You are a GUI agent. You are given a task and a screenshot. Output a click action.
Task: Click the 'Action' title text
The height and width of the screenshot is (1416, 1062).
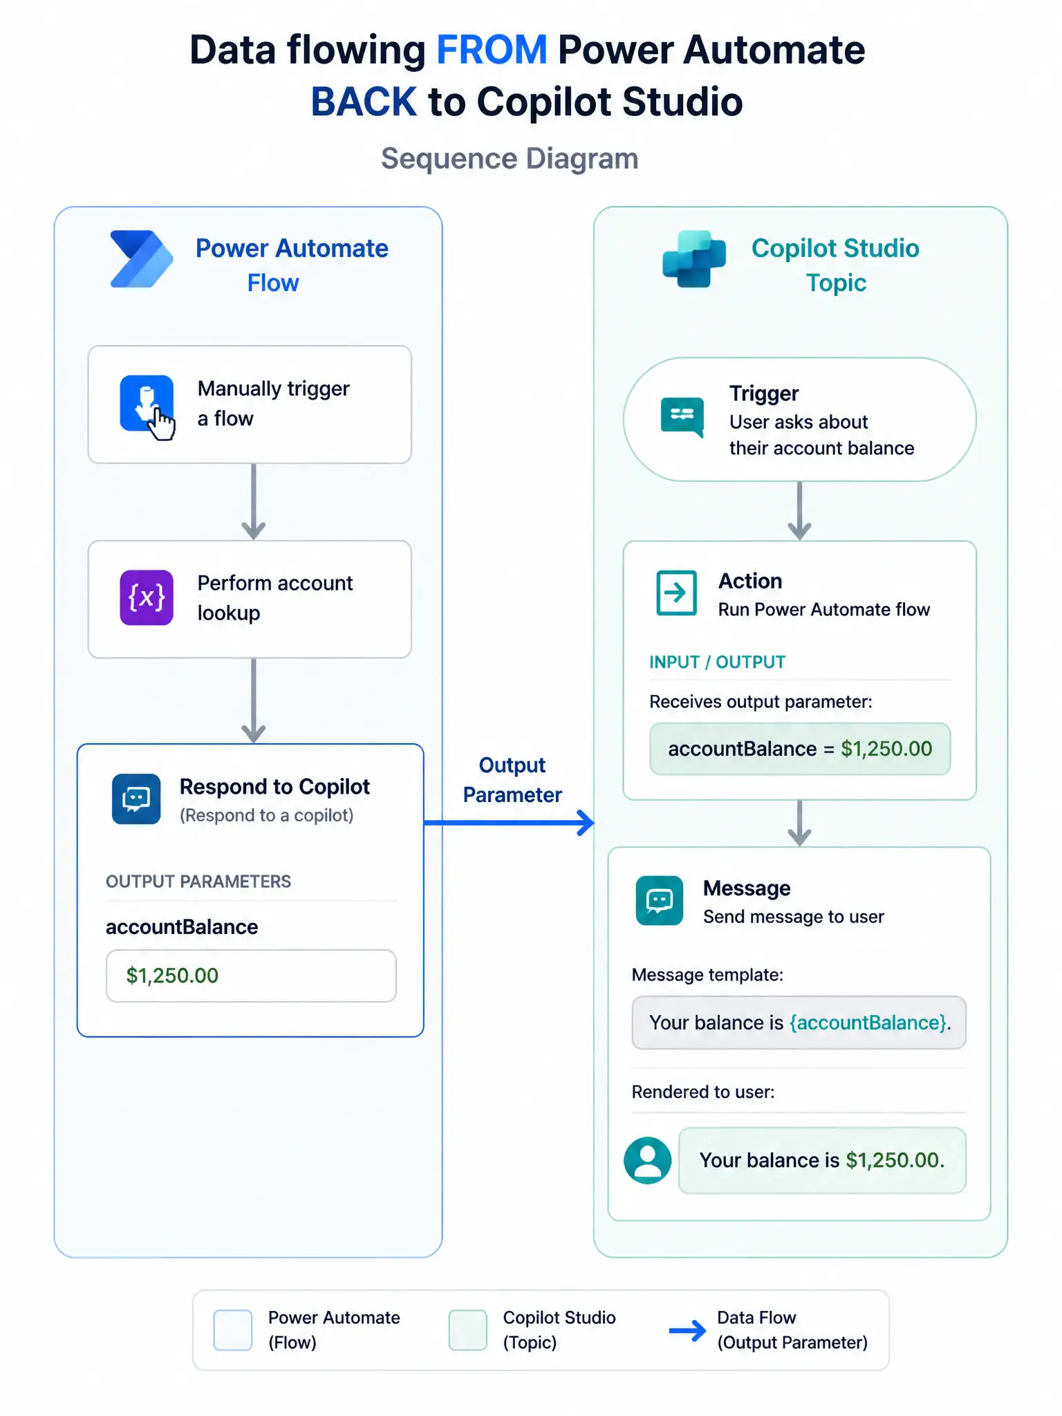tap(750, 581)
